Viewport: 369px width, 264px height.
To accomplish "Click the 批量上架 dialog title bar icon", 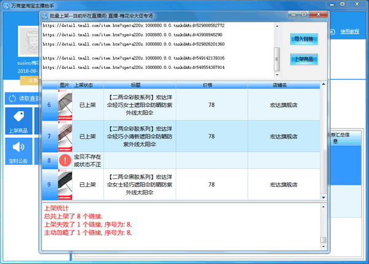I will click(x=45, y=16).
